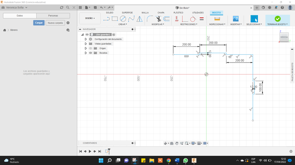Image resolution: width=295 pixels, height=165 pixels.
Task: Collapse the root component node
Action: coord(82,34)
